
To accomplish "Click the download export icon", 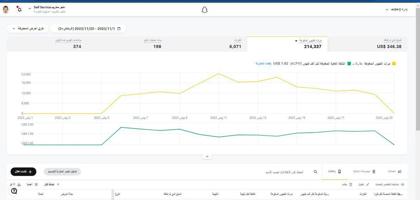I will [x=19, y=184].
